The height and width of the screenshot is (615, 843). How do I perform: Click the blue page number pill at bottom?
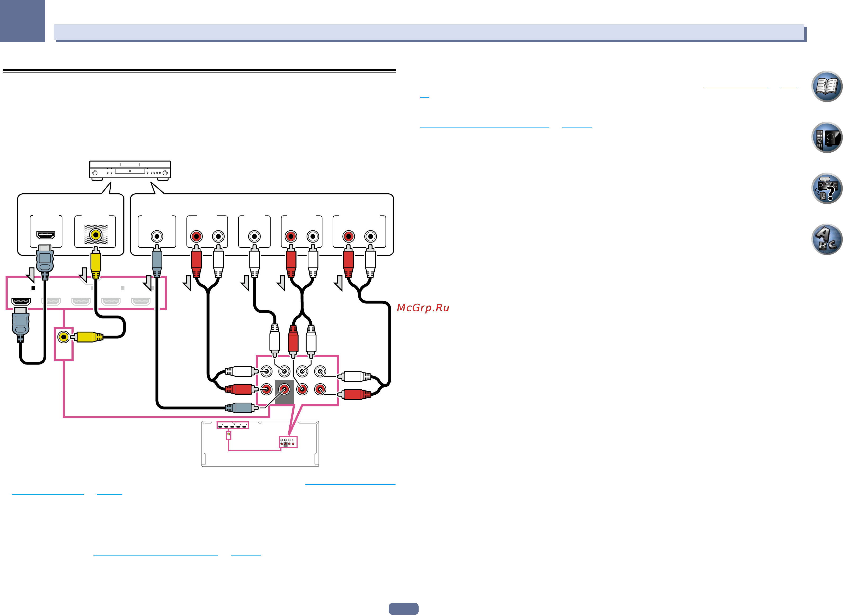[403, 609]
